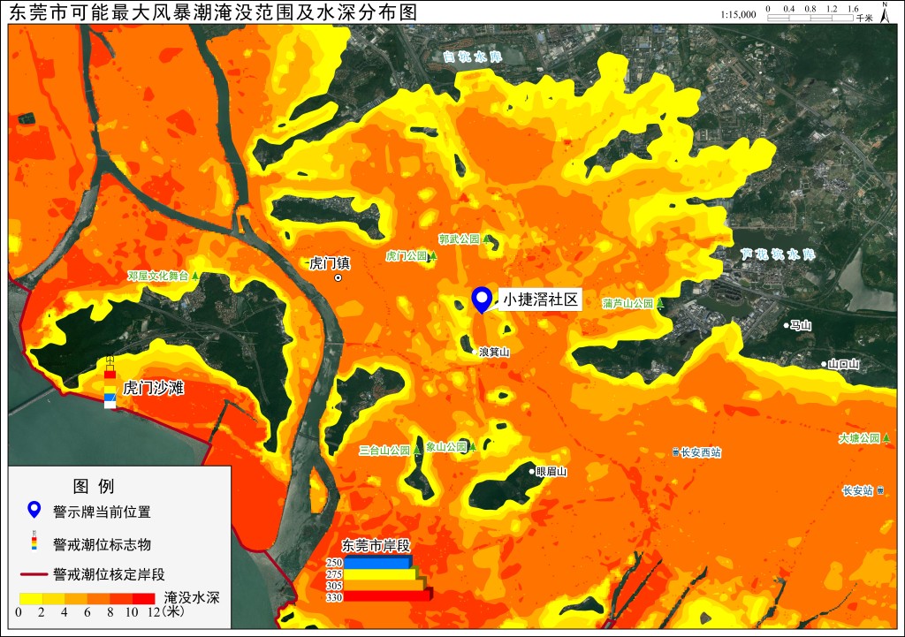The image size is (905, 637).
Task: Click the red 330 bar under 东莞市岸段
Action: [x=388, y=596]
